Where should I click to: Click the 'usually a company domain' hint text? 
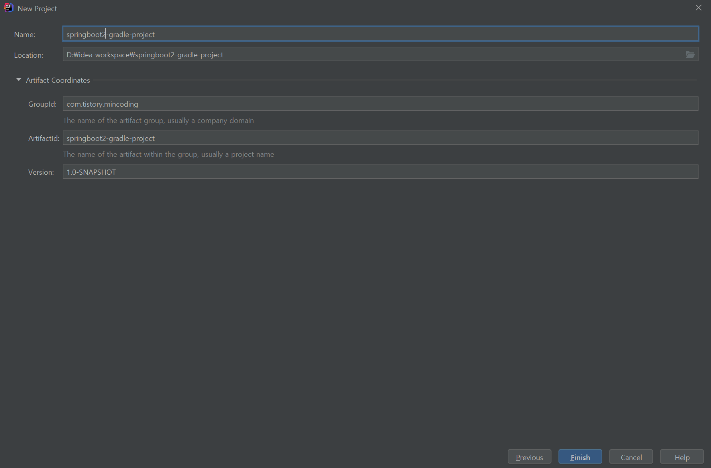pos(210,121)
